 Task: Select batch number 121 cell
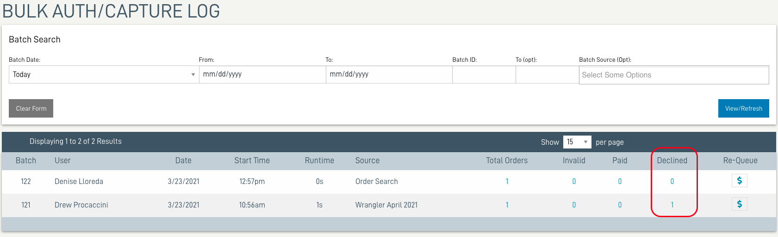point(26,205)
